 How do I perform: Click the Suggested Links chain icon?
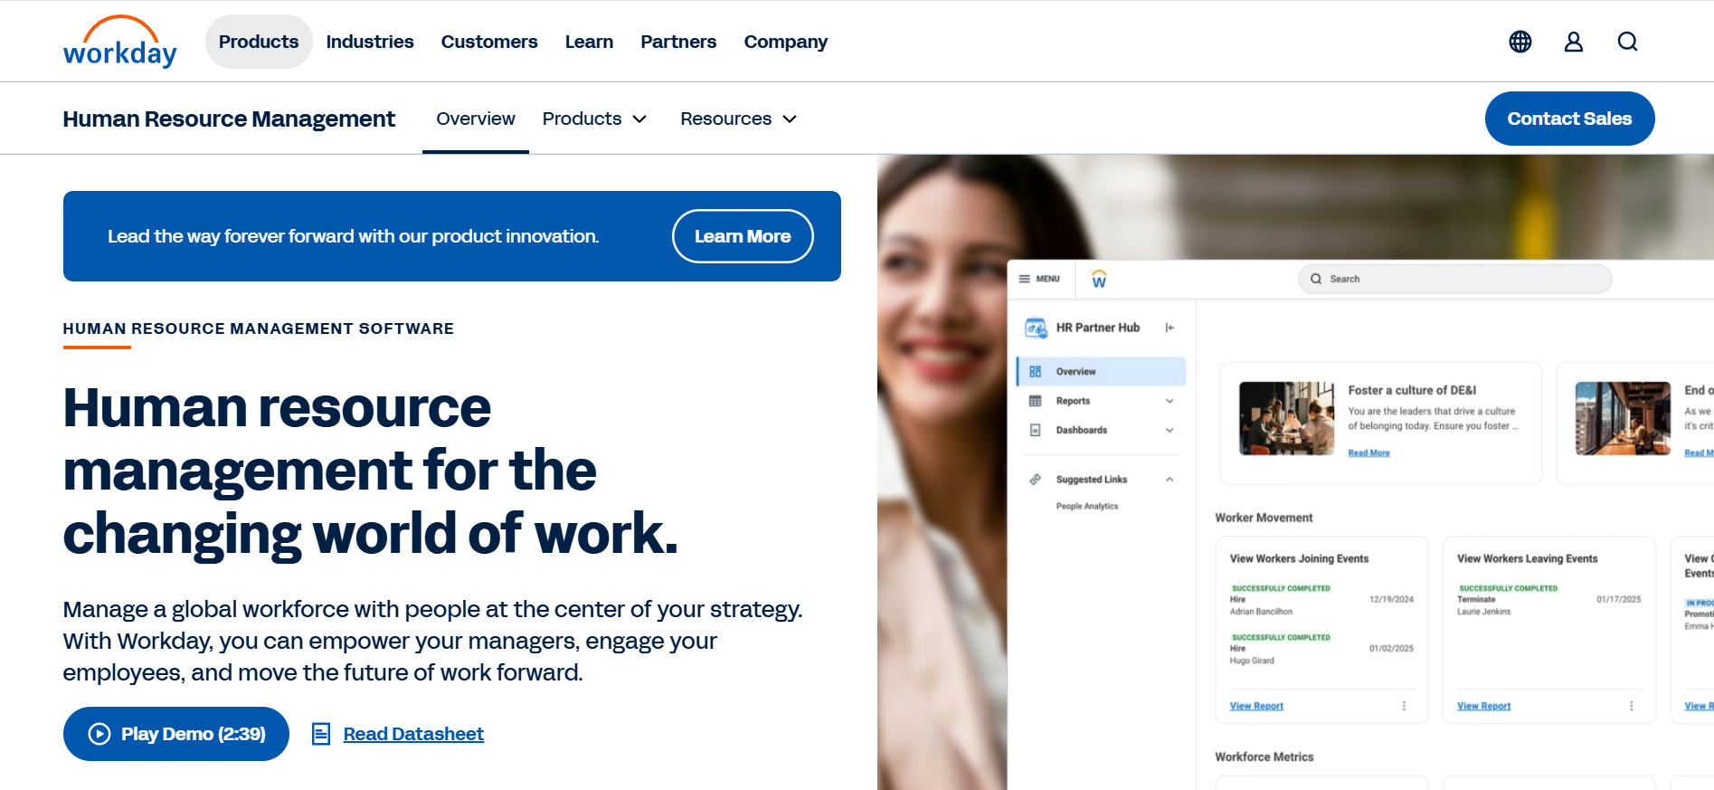click(x=1036, y=480)
